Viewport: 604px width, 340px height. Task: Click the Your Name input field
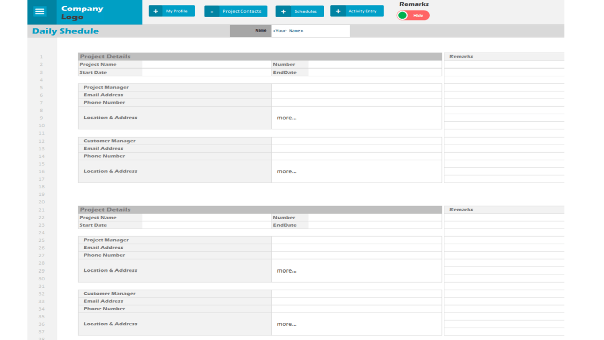310,31
